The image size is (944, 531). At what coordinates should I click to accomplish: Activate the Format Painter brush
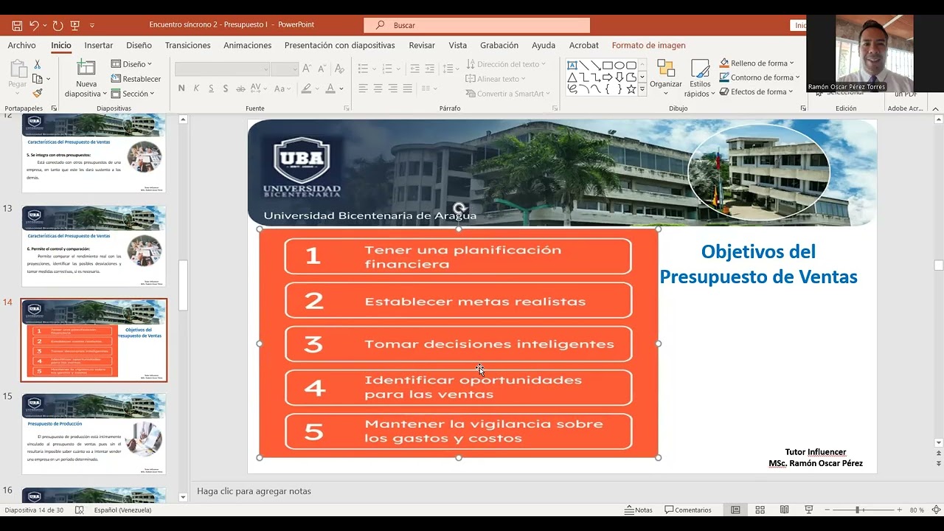[x=38, y=94]
